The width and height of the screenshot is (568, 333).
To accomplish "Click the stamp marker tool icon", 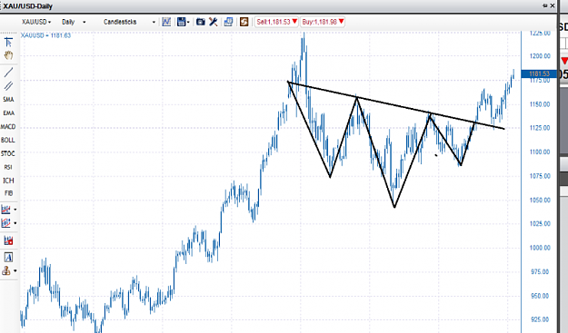I will (6, 270).
